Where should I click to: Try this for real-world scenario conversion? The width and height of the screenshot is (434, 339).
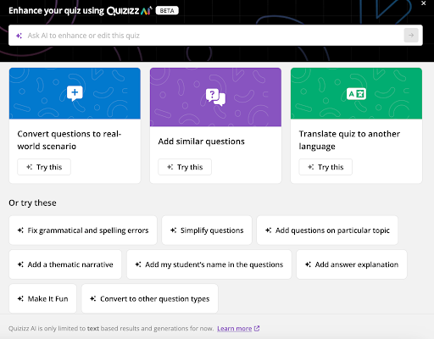point(44,167)
